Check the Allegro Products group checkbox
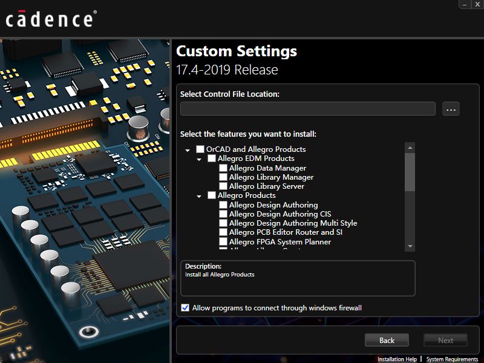Viewport: 484px width, 363px height. click(x=211, y=195)
